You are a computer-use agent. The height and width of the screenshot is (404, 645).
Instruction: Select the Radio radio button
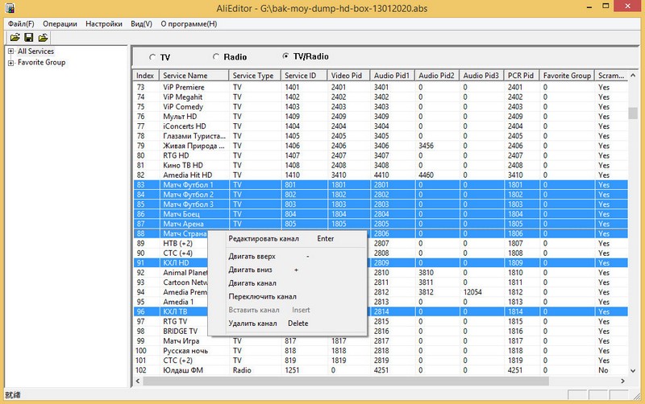pos(216,56)
